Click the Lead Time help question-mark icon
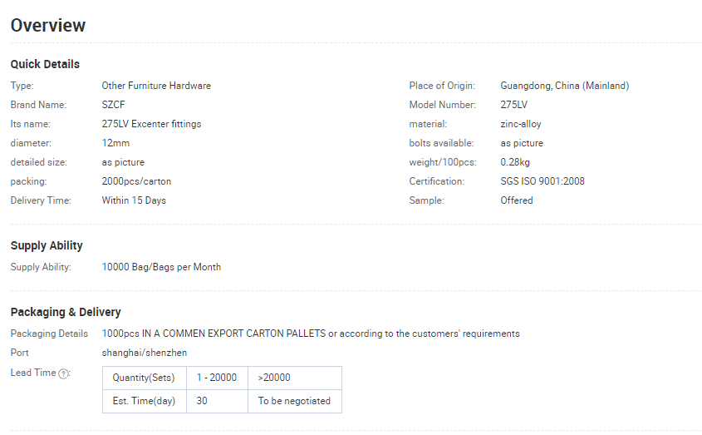This screenshot has height=435, width=702. [x=64, y=373]
